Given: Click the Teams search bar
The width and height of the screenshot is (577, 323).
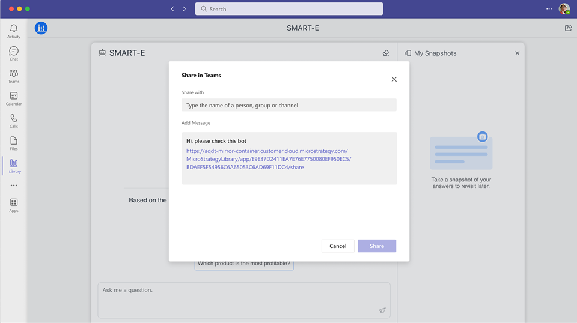Looking at the screenshot, I should point(288,9).
